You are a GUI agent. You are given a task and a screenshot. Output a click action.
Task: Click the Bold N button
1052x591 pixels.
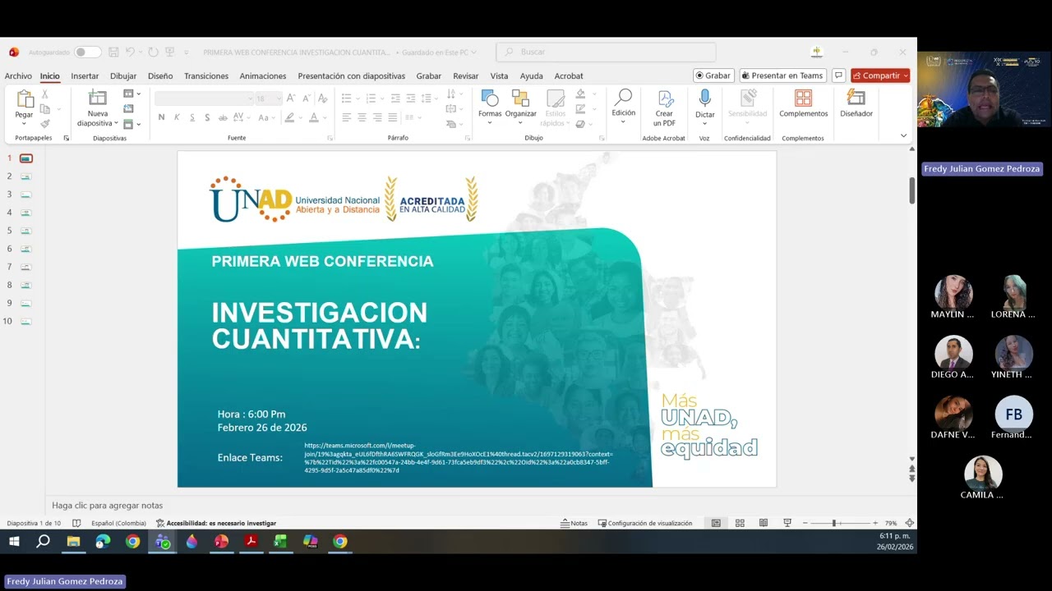click(x=161, y=117)
